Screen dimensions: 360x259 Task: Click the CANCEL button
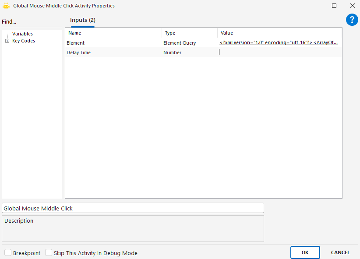tap(340, 252)
